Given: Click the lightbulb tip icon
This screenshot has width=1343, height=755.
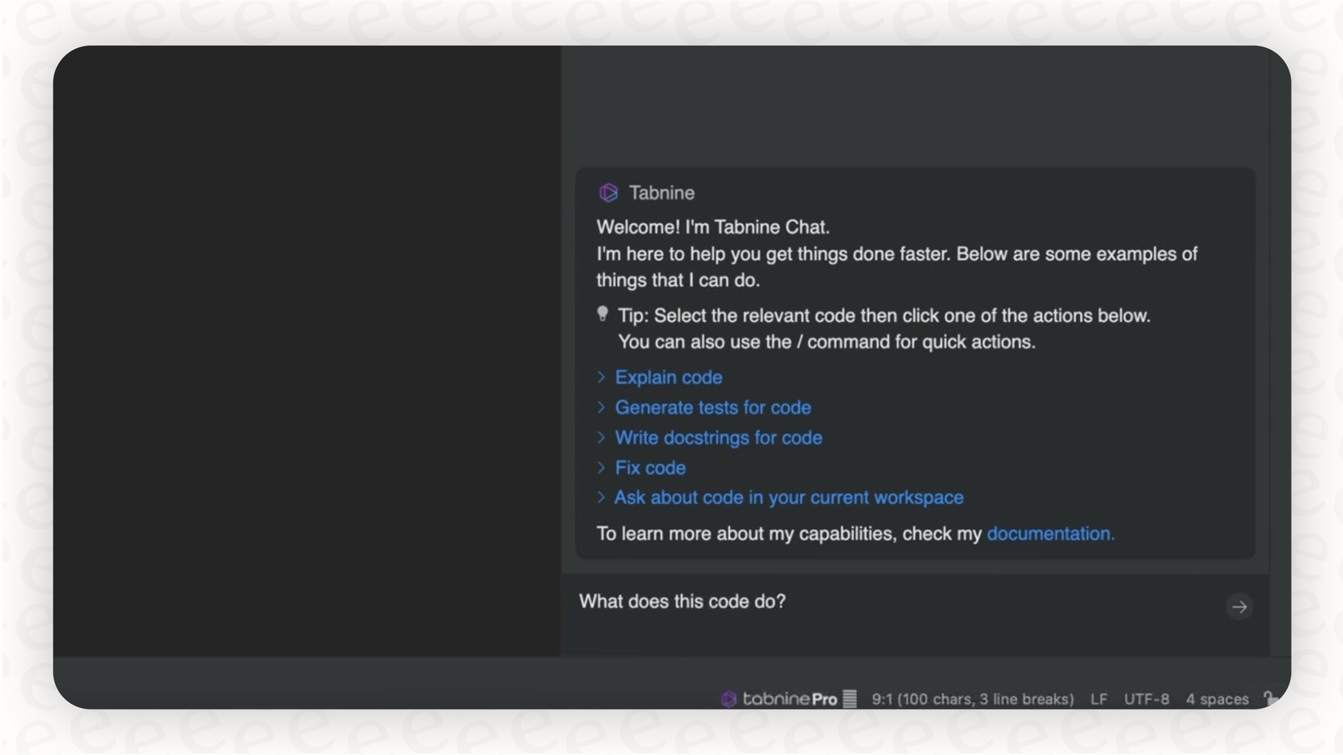Looking at the screenshot, I should [602, 313].
